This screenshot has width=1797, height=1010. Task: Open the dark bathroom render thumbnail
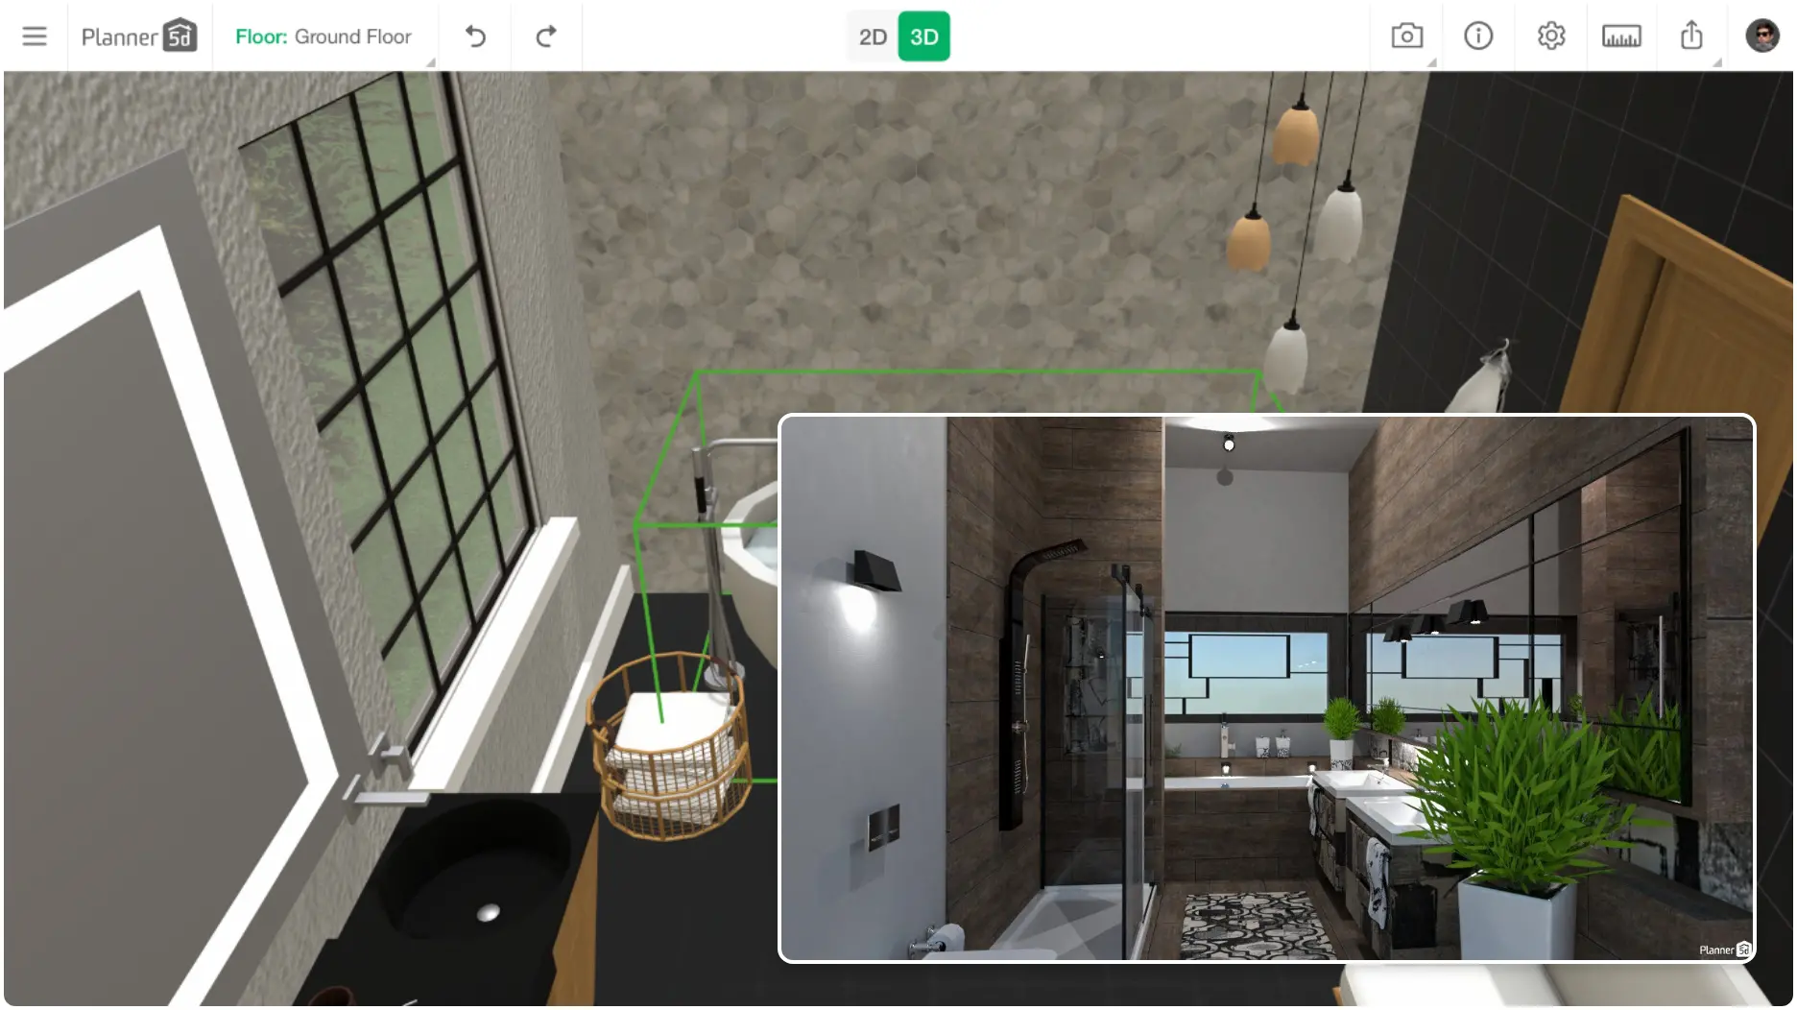pos(1266,687)
